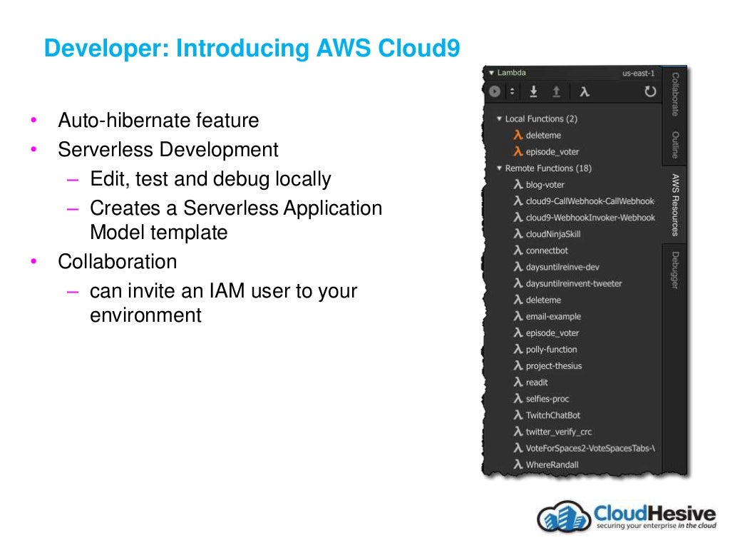
Task: Select the project-thesius function
Action: pos(553,366)
